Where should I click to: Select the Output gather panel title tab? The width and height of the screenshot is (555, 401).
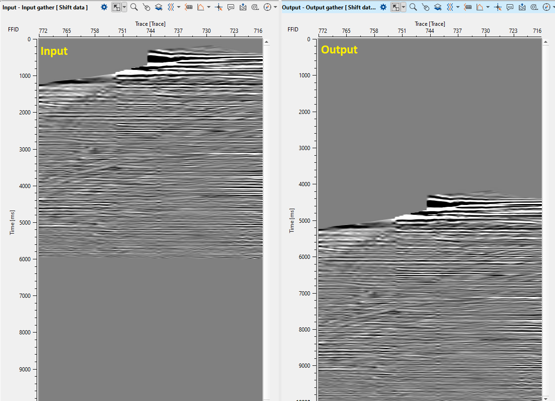click(328, 7)
